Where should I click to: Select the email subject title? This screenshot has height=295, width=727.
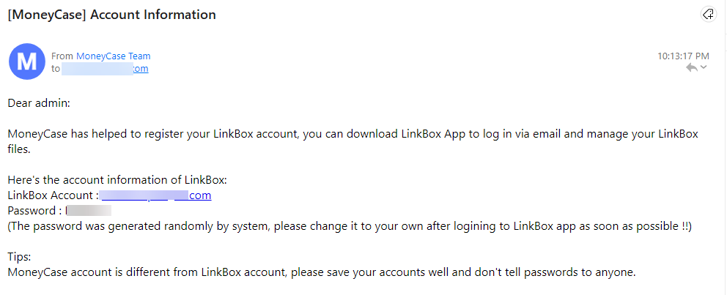pyautogui.click(x=111, y=15)
